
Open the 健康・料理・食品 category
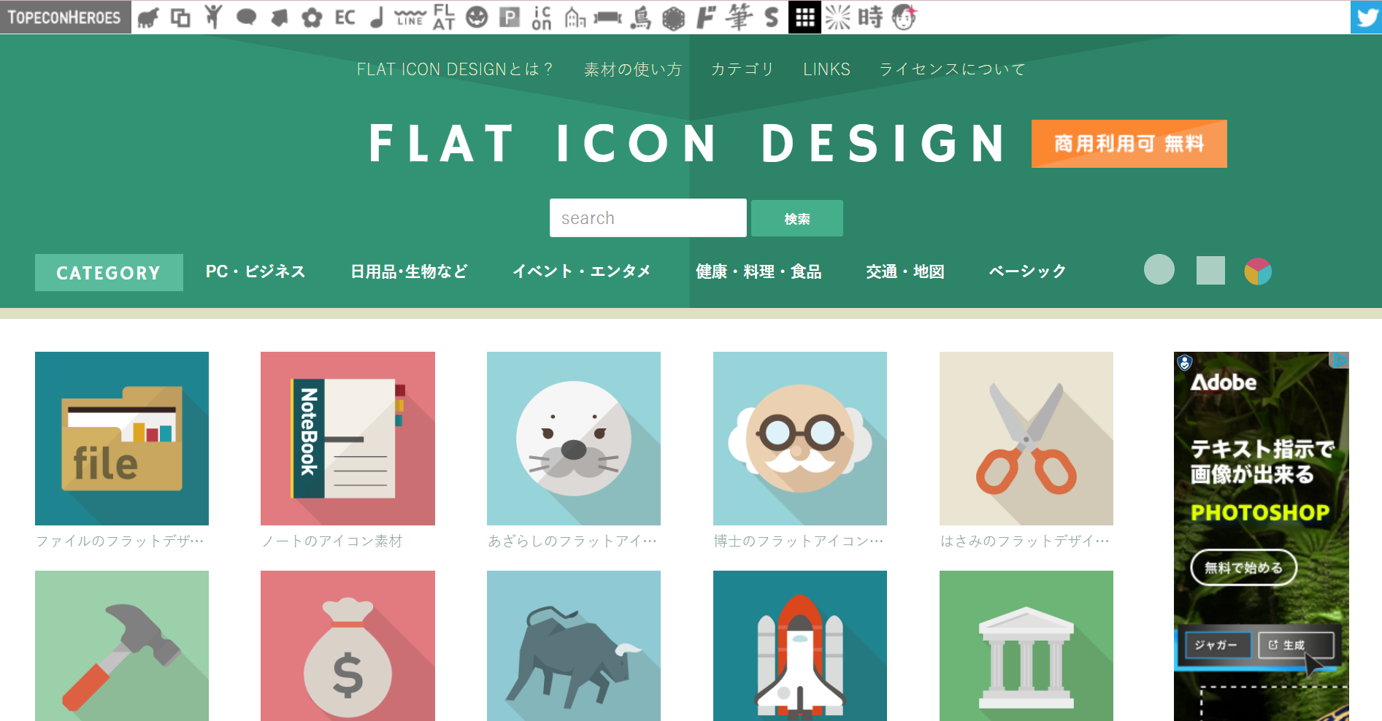pos(758,271)
